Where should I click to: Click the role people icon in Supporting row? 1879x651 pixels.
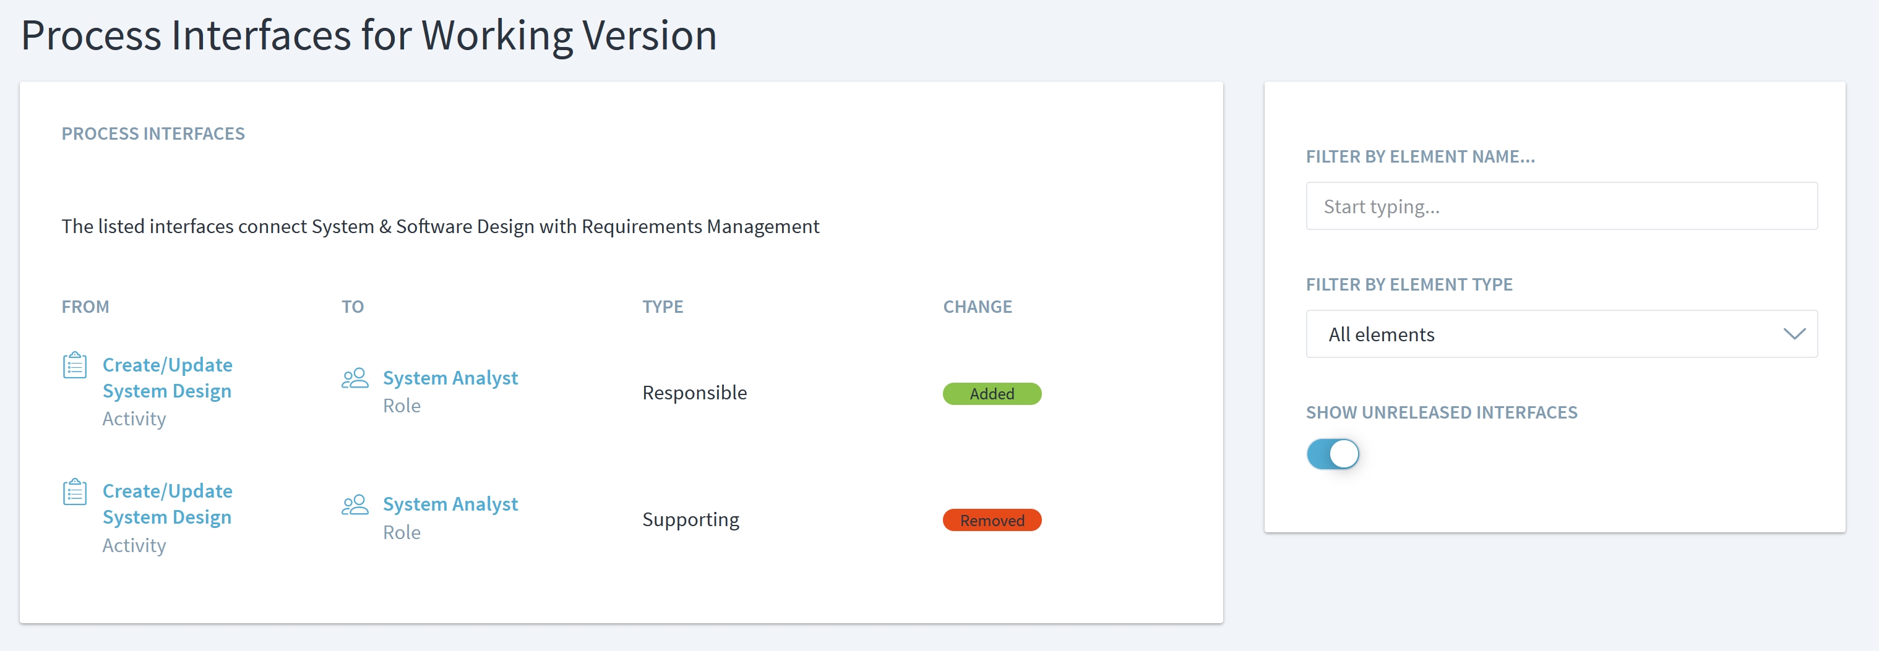coord(355,504)
